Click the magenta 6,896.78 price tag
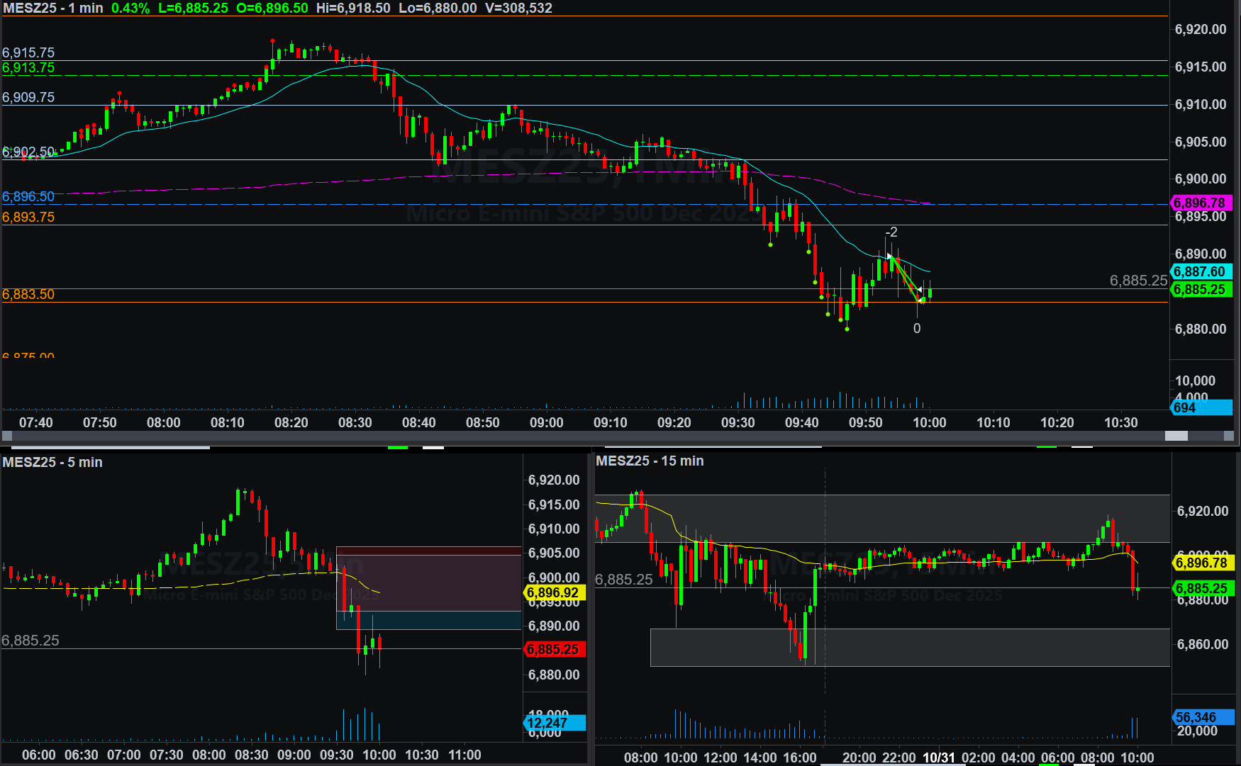 pos(1201,203)
